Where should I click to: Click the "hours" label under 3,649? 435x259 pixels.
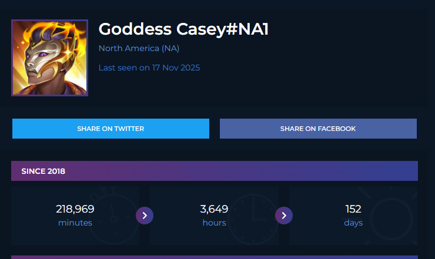click(214, 223)
